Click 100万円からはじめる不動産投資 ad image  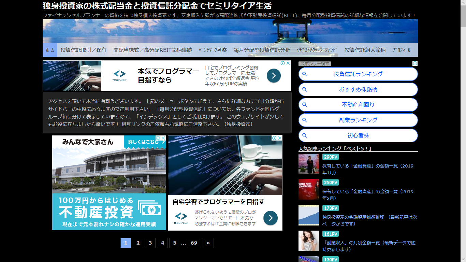tap(109, 183)
